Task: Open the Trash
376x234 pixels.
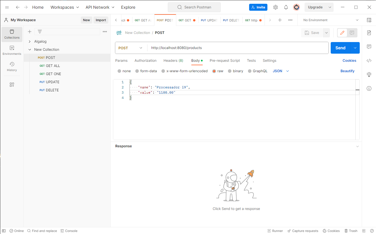Action: pyautogui.click(x=351, y=231)
